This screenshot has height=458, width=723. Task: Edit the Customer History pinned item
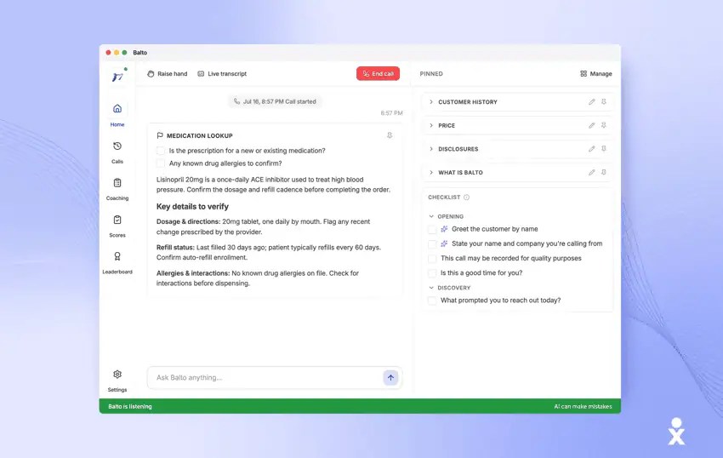click(x=592, y=101)
